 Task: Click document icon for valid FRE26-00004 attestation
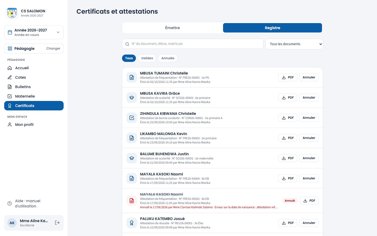[132, 178]
